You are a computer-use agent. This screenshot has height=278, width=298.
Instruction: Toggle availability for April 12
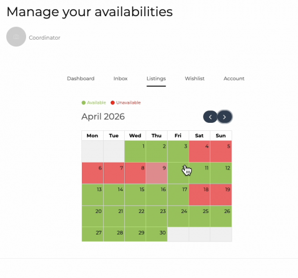point(221,173)
